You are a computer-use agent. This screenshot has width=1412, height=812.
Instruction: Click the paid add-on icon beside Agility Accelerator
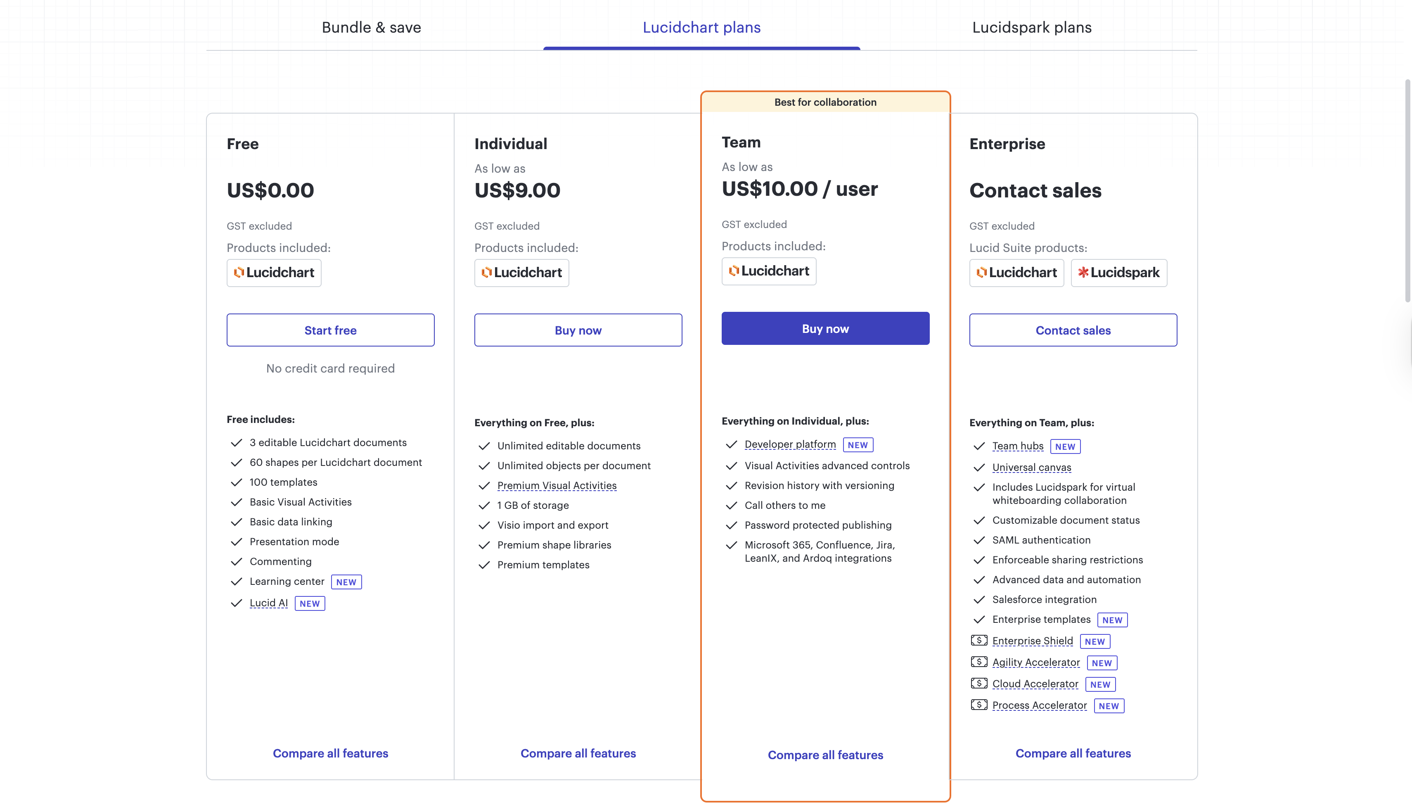coord(979,662)
